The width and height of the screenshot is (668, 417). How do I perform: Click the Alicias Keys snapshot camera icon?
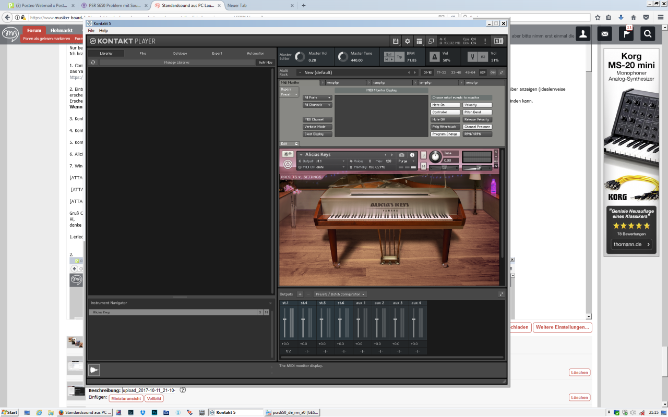(x=401, y=155)
